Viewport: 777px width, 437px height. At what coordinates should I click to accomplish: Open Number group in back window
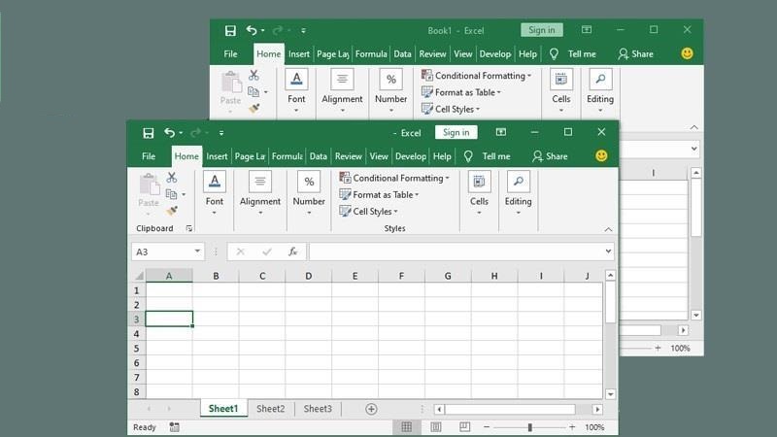(x=391, y=90)
